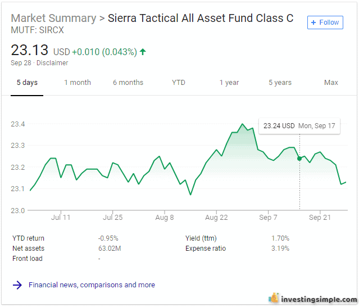Click the Yield (ttm) value 1.70%
Screen dimensions: 359x307
[280, 238]
